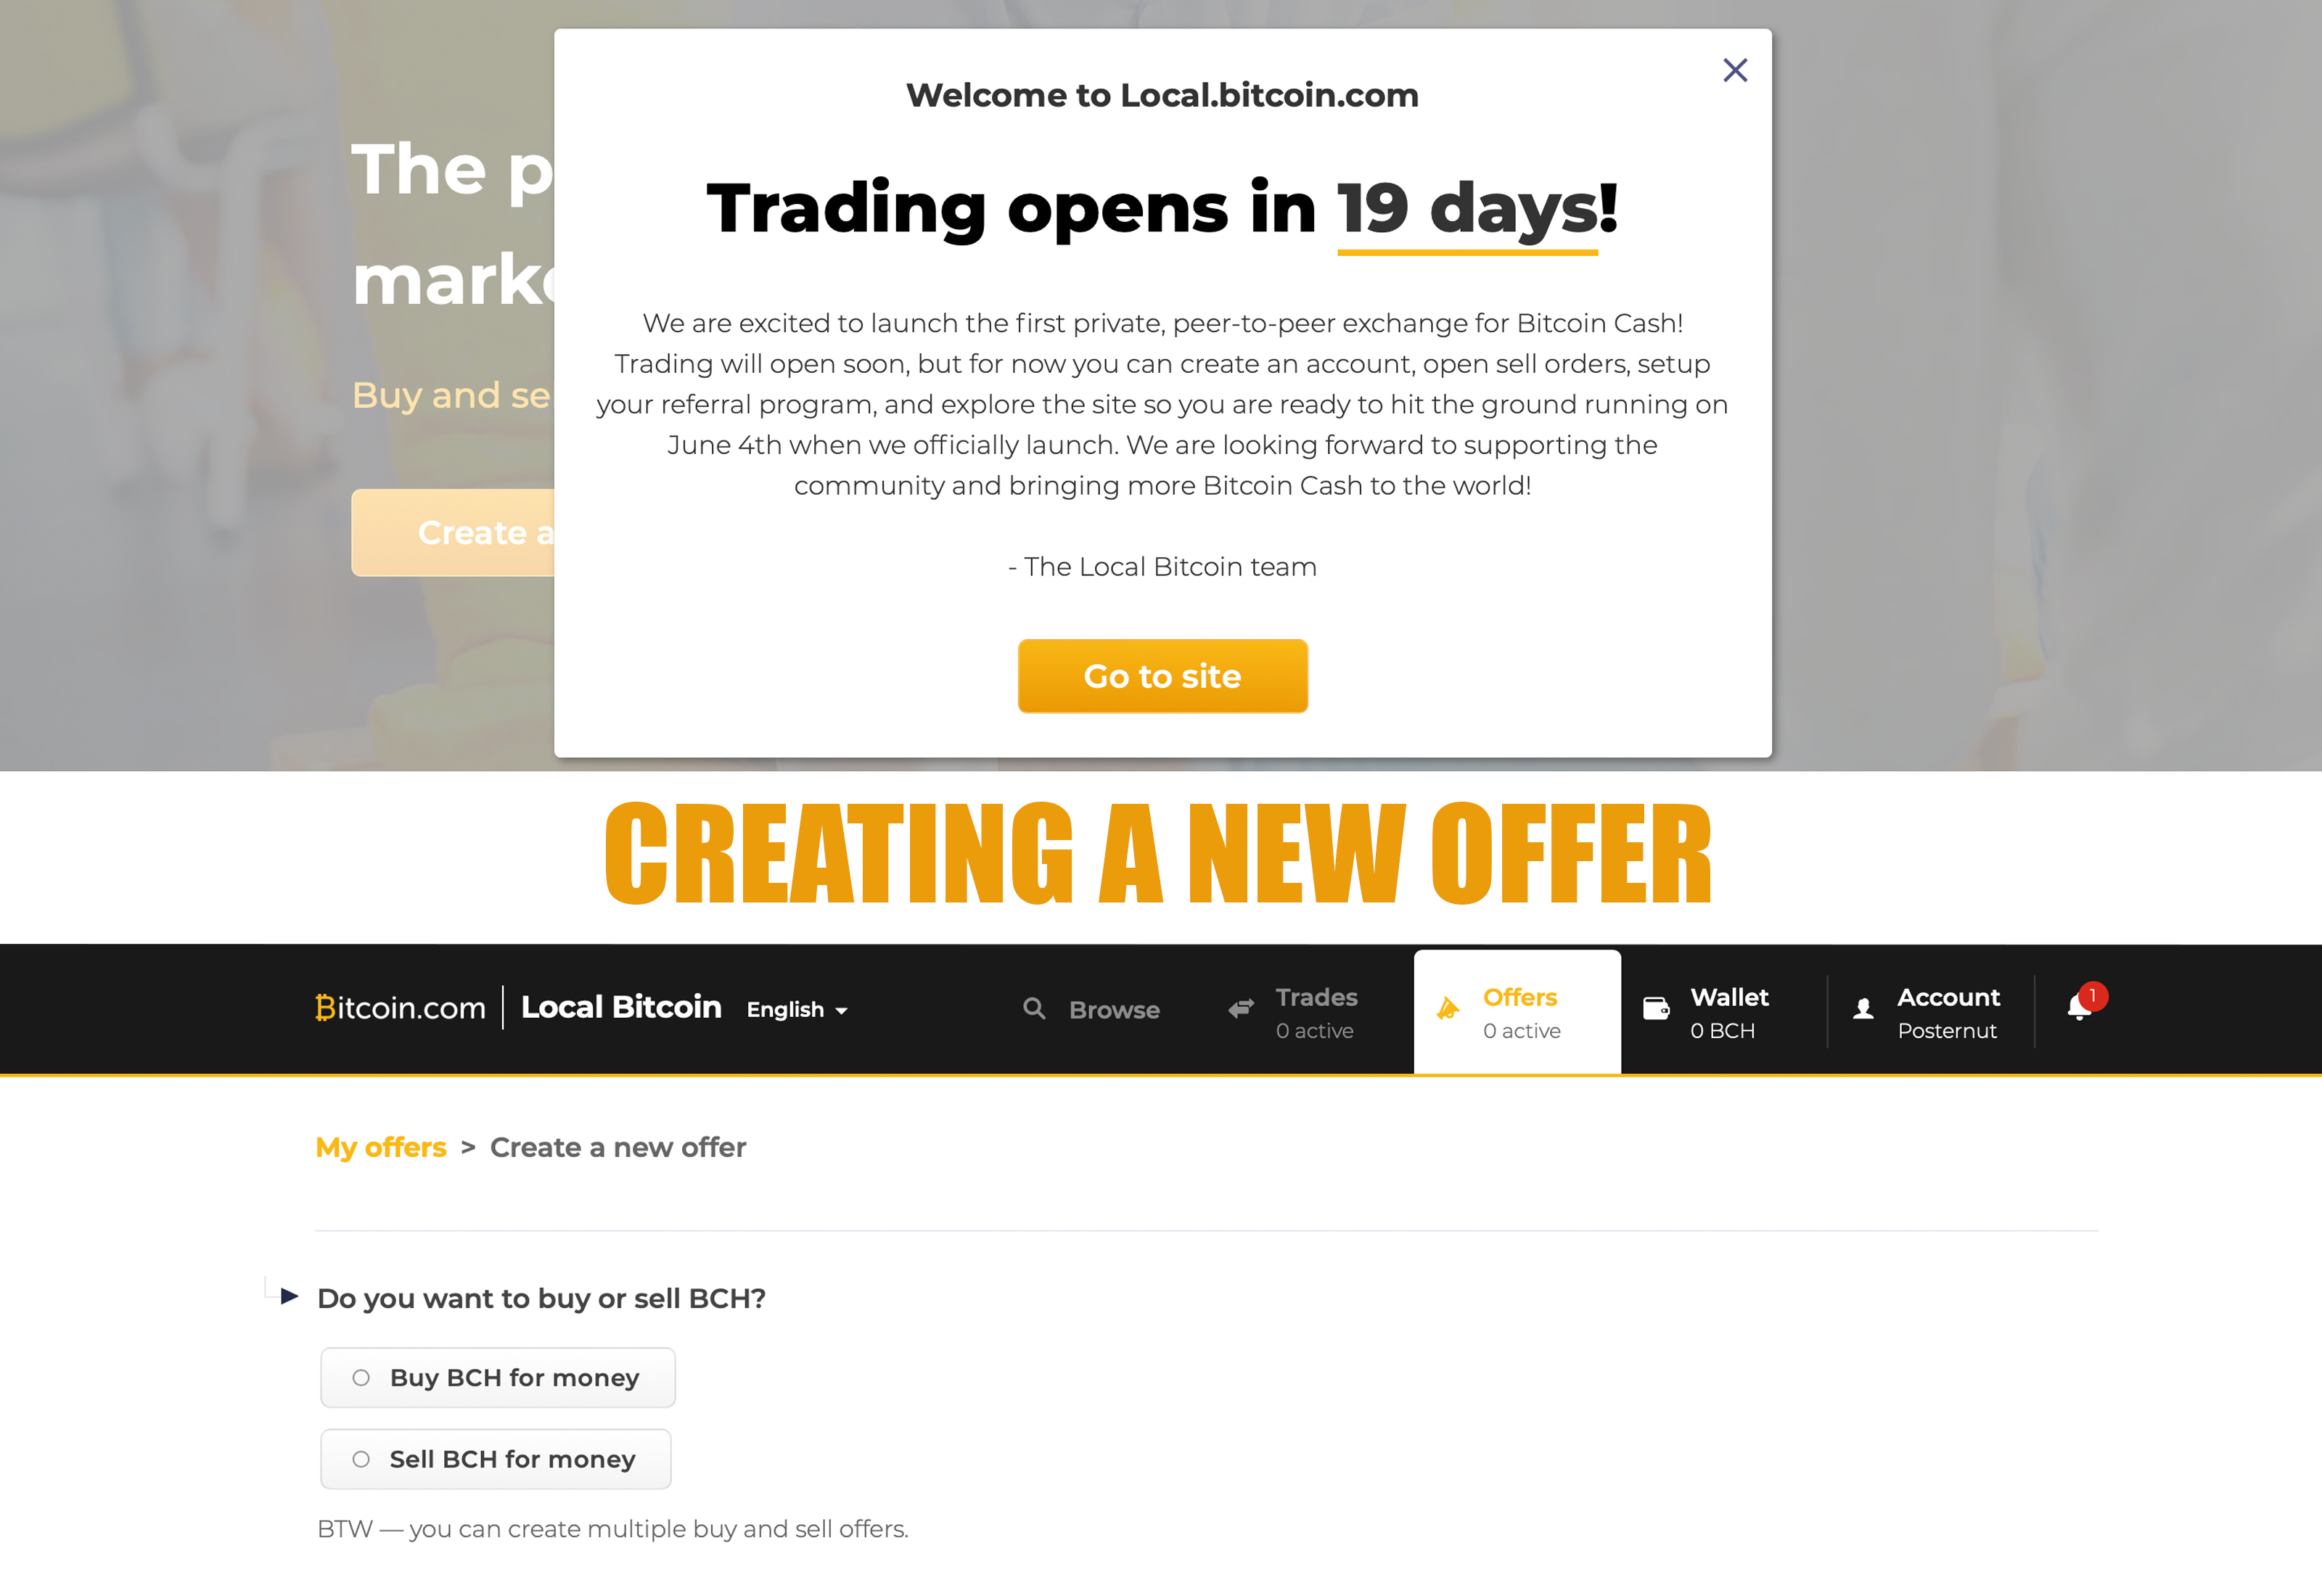Switch to the Offers tab

[1516, 1007]
